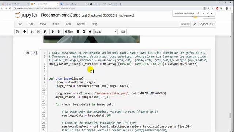Close the ReconocimientoFacial browser tab
This screenshot has height=132, width=234.
28,4
